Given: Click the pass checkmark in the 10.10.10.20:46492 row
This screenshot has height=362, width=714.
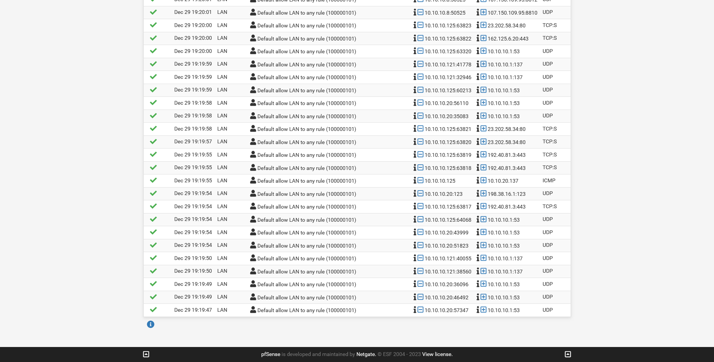Looking at the screenshot, I should click(x=153, y=297).
